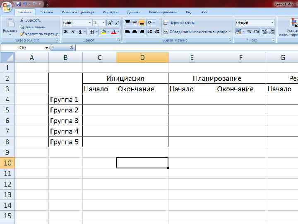This screenshot has width=298, height=224.
Task: Open the Рецензирование ribbon tab
Action: 163,12
